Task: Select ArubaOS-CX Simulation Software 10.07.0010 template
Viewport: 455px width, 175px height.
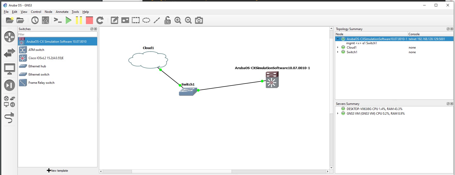Action: coord(58,41)
